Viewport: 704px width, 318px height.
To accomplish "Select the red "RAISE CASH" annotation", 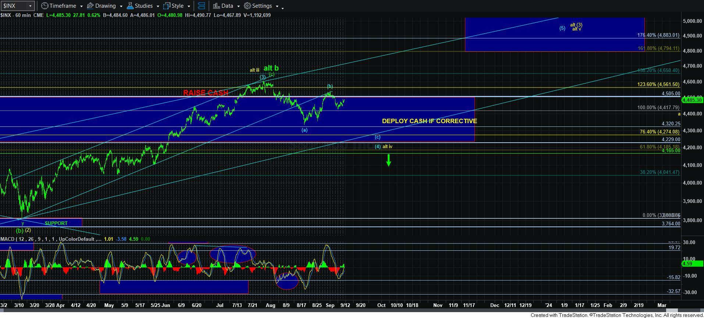I will tap(206, 93).
